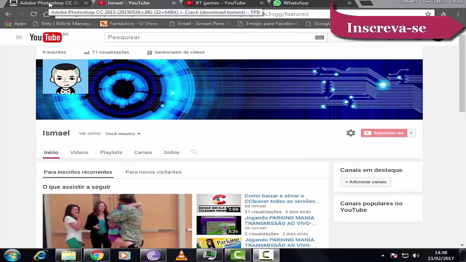Image resolution: width=466 pixels, height=262 pixels.
Task: Click the volume speaker tray icon
Action: click(x=416, y=255)
